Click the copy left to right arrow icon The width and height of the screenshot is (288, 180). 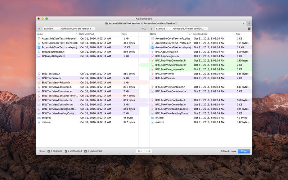pos(140,151)
